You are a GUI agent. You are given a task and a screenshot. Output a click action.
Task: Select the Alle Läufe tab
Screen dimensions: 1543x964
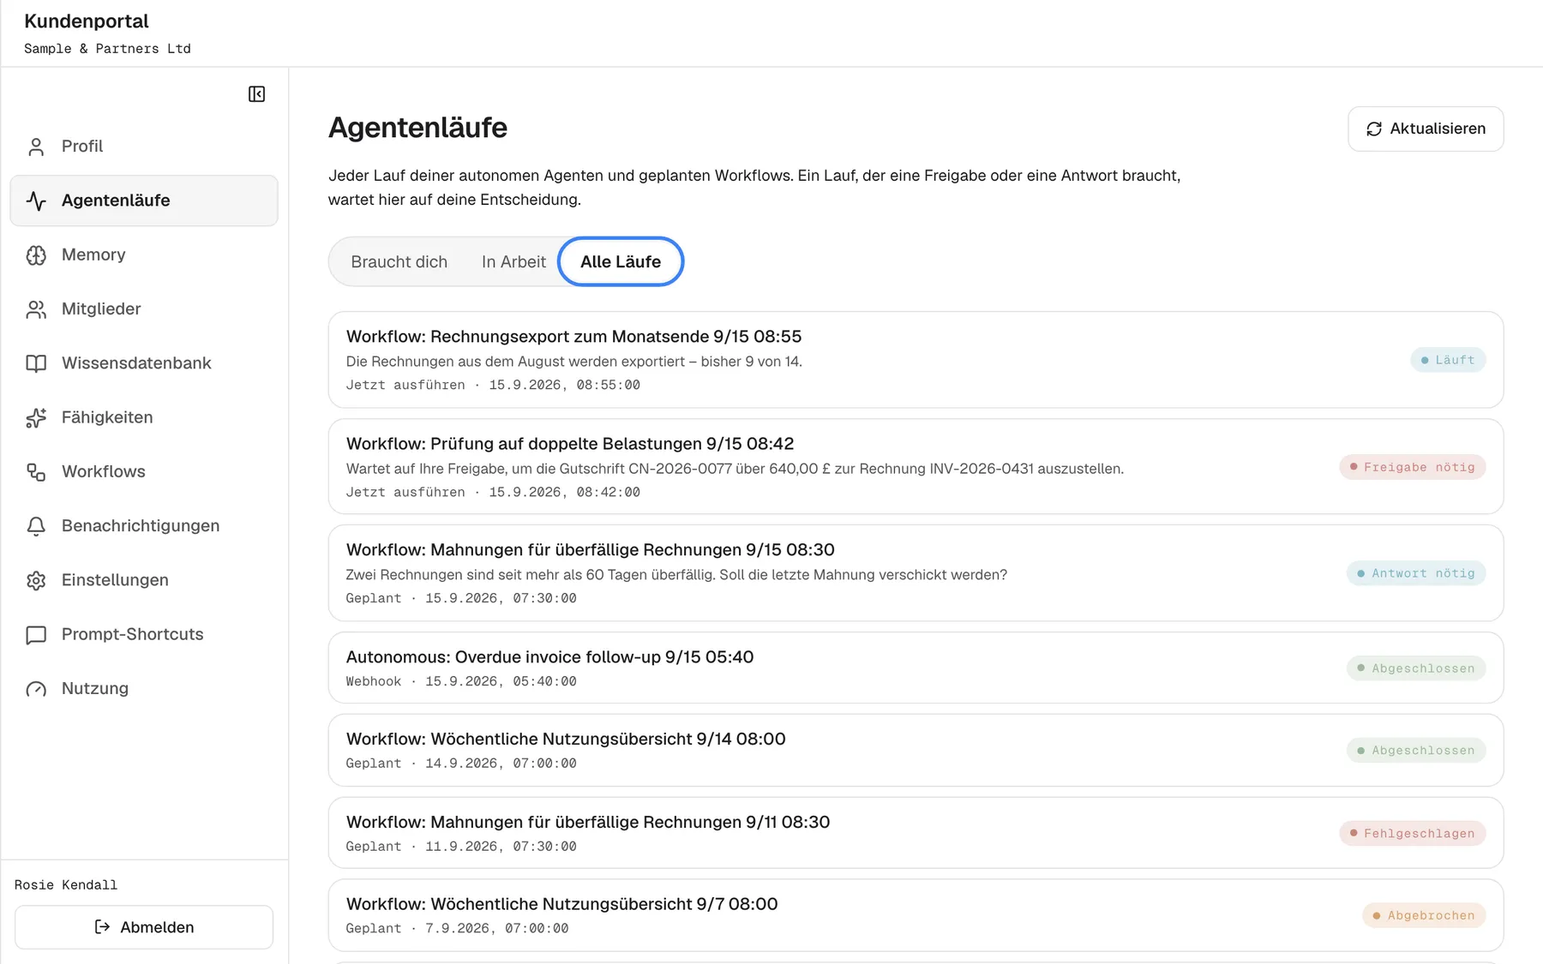(x=621, y=261)
